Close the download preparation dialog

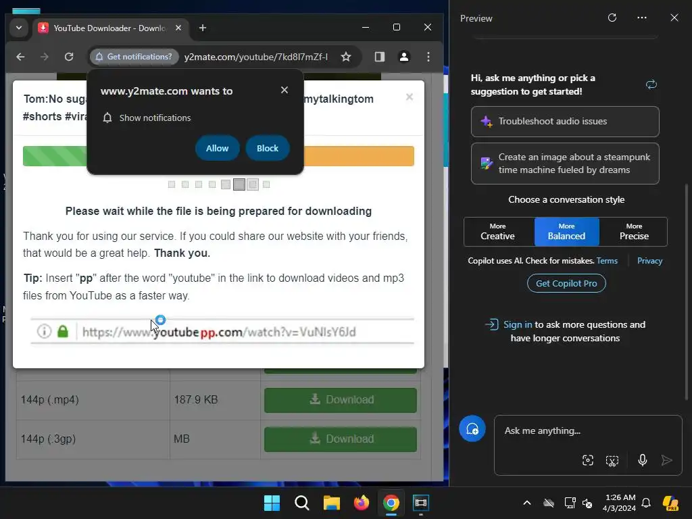pyautogui.click(x=410, y=97)
